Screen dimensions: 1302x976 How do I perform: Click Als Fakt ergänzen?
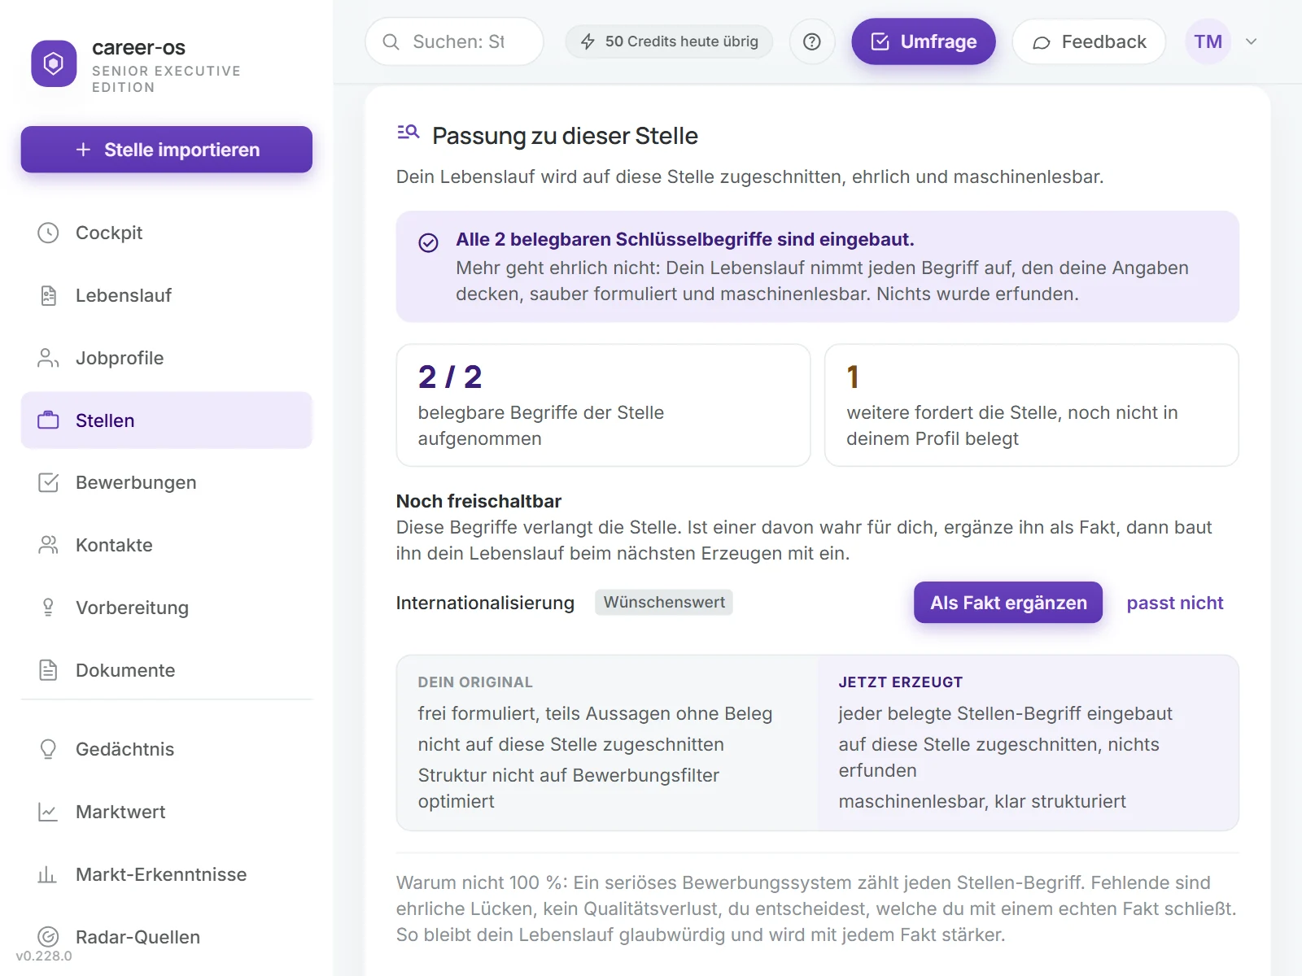pos(1008,603)
